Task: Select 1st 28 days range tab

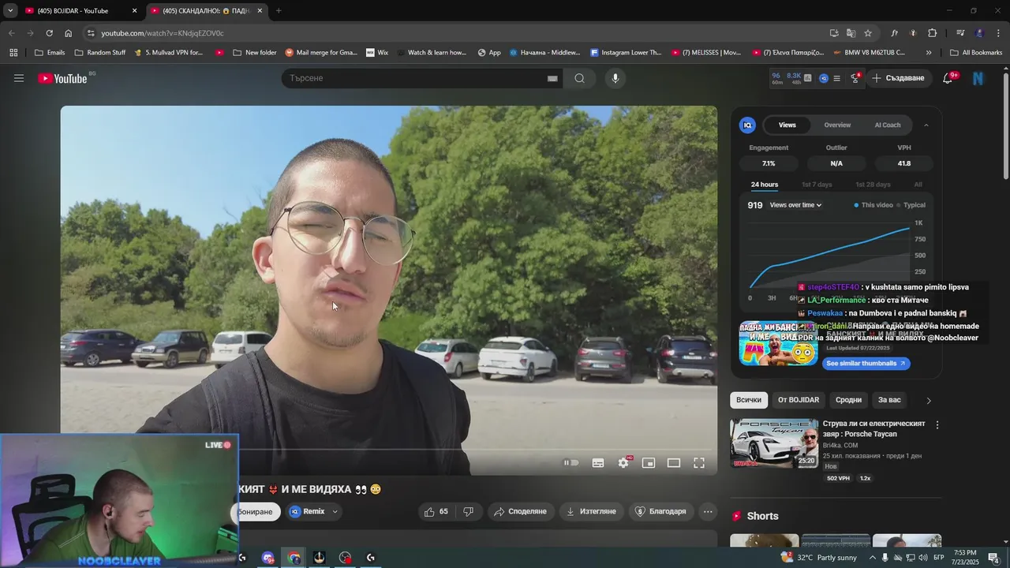Action: [x=873, y=185]
